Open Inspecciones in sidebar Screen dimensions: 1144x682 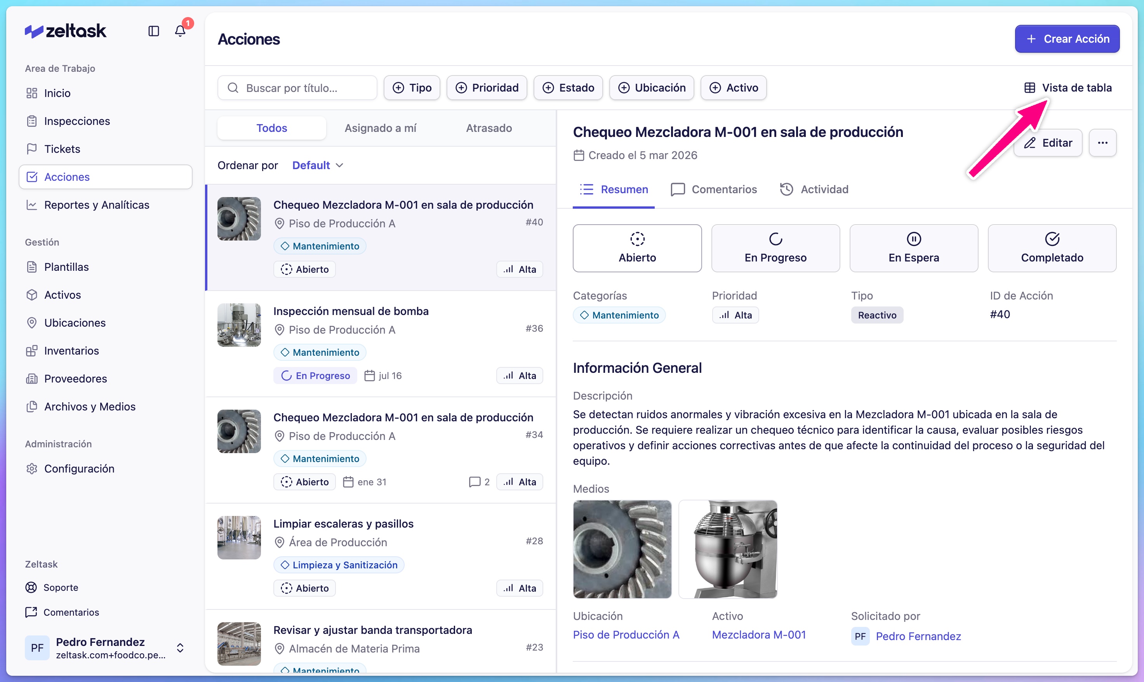(x=105, y=121)
